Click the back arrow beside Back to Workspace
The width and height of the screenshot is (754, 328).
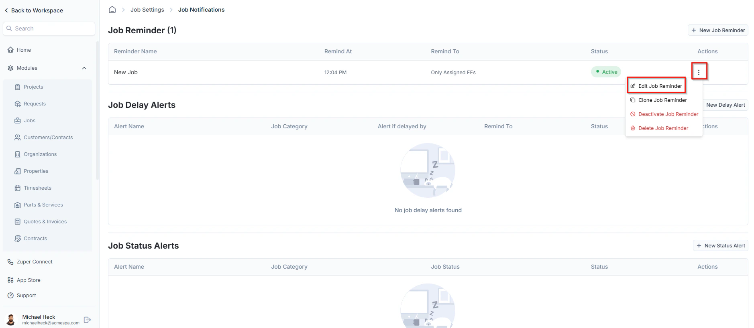click(x=6, y=10)
